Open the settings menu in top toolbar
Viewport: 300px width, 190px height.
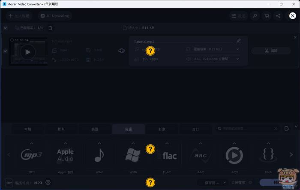tap(238, 16)
